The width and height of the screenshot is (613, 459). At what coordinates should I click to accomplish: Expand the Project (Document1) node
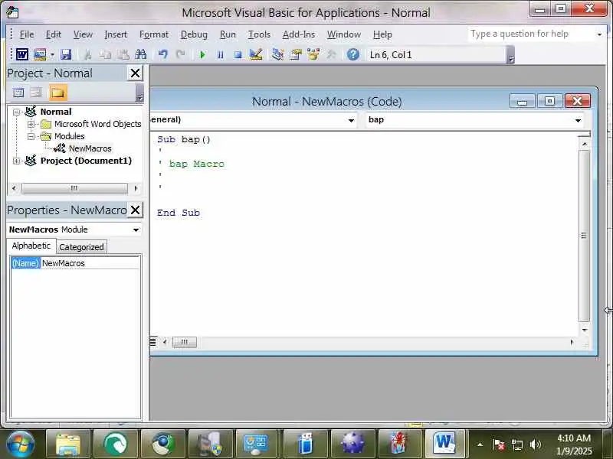16,161
